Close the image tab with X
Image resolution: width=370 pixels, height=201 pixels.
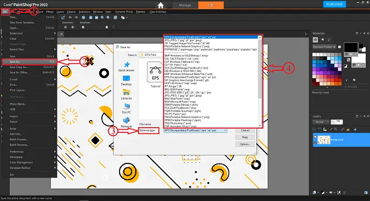[61, 34]
